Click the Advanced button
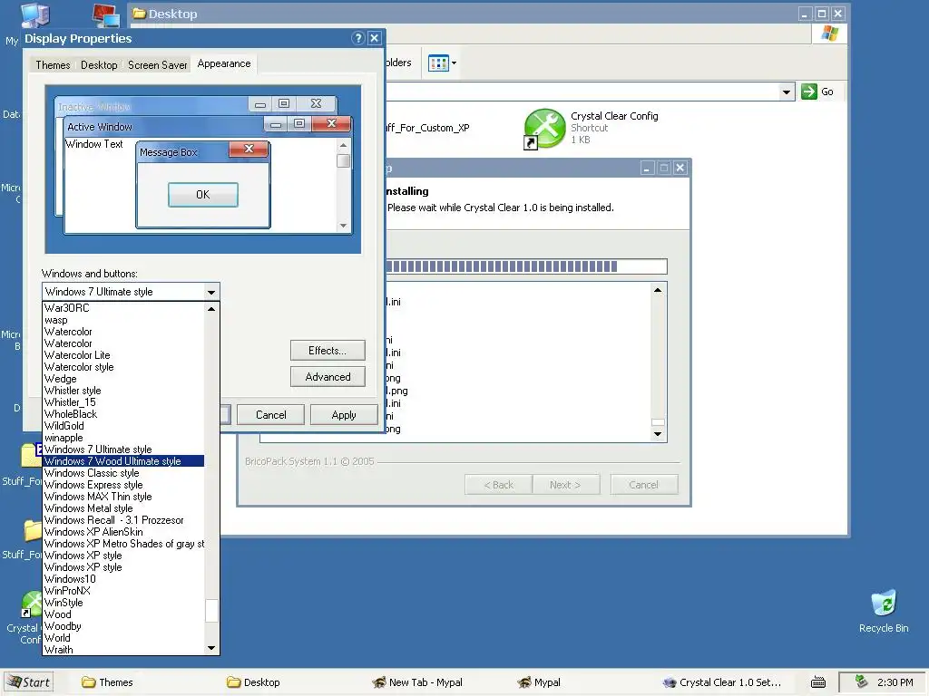 [328, 377]
